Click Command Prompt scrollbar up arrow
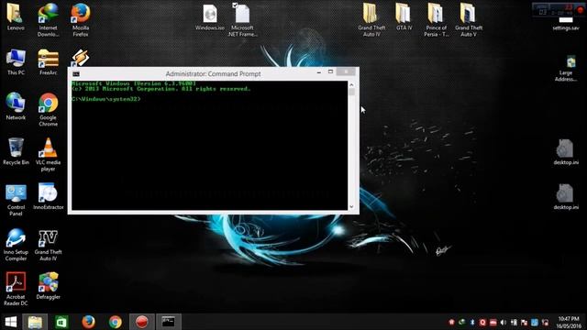 click(x=351, y=85)
